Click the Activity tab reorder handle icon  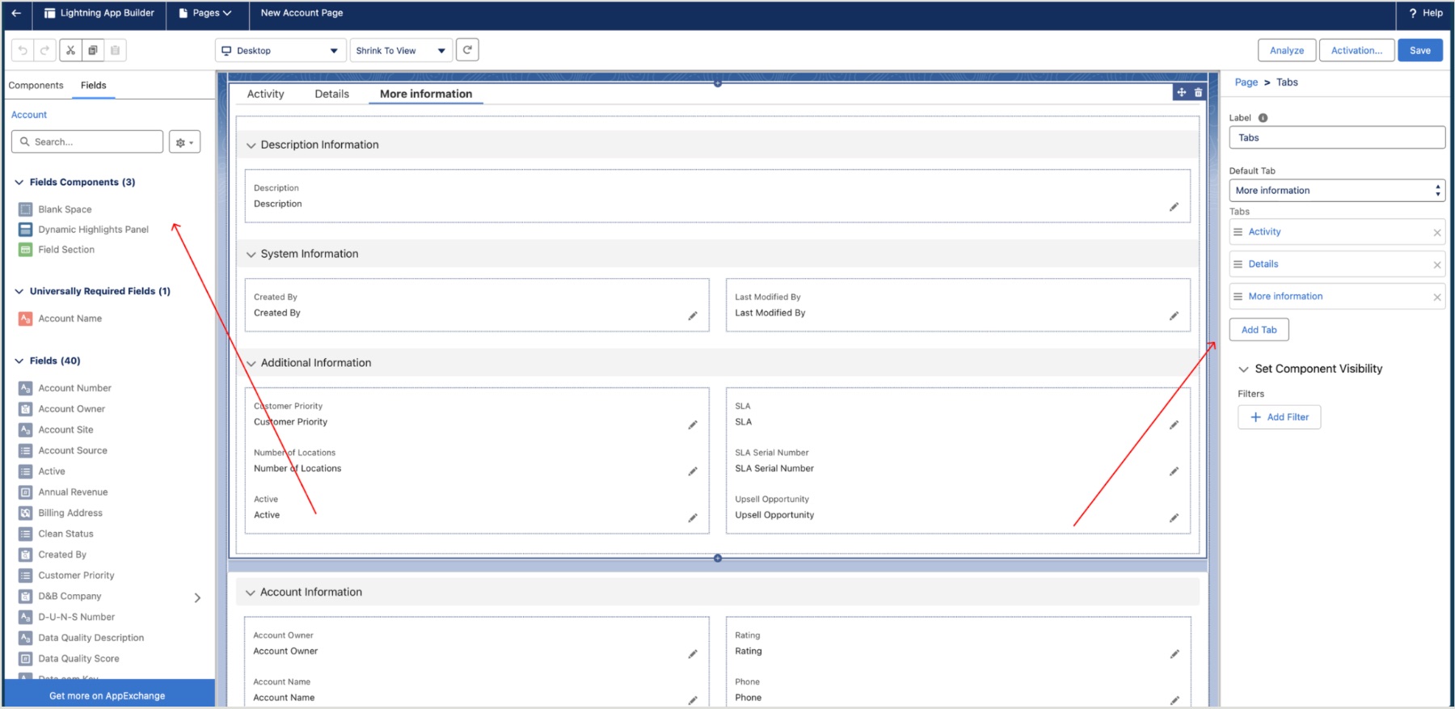1238,232
